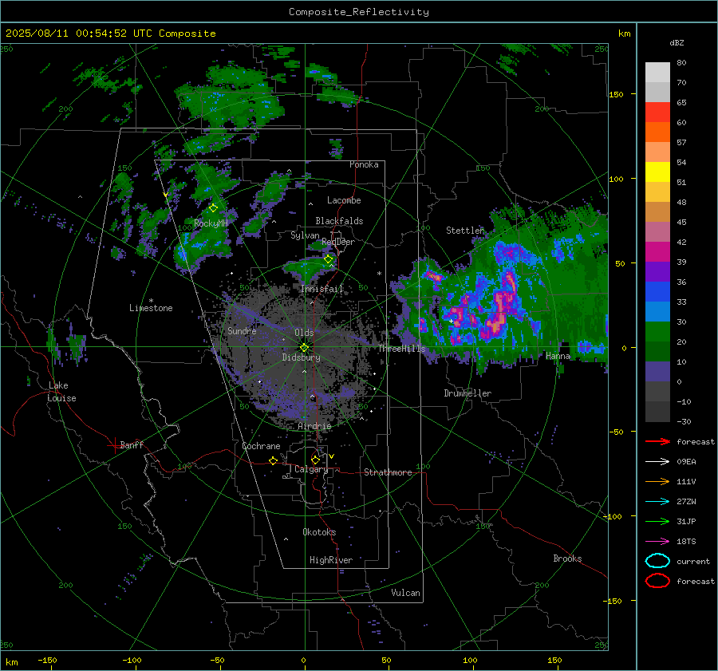
Task: Click radar site diamond between Olds and Didsbury
Action: click(304, 348)
